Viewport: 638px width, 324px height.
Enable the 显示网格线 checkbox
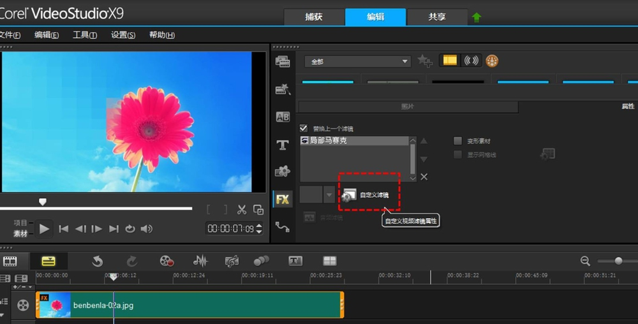[457, 154]
